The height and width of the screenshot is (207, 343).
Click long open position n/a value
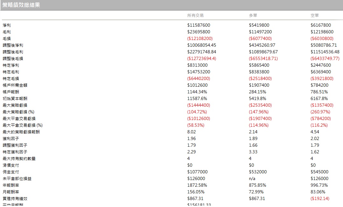click(252, 178)
